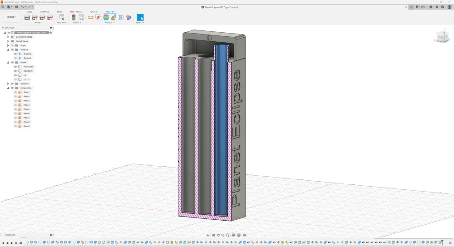
Task: Switch to the SOLID tab
Action: point(29,12)
